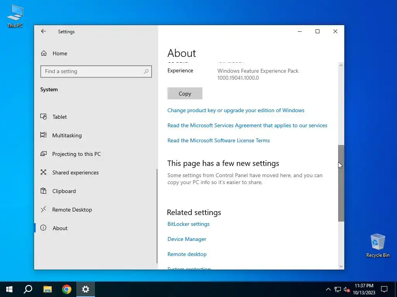
Task: Click the Tablet icon in sidebar
Action: 43,117
